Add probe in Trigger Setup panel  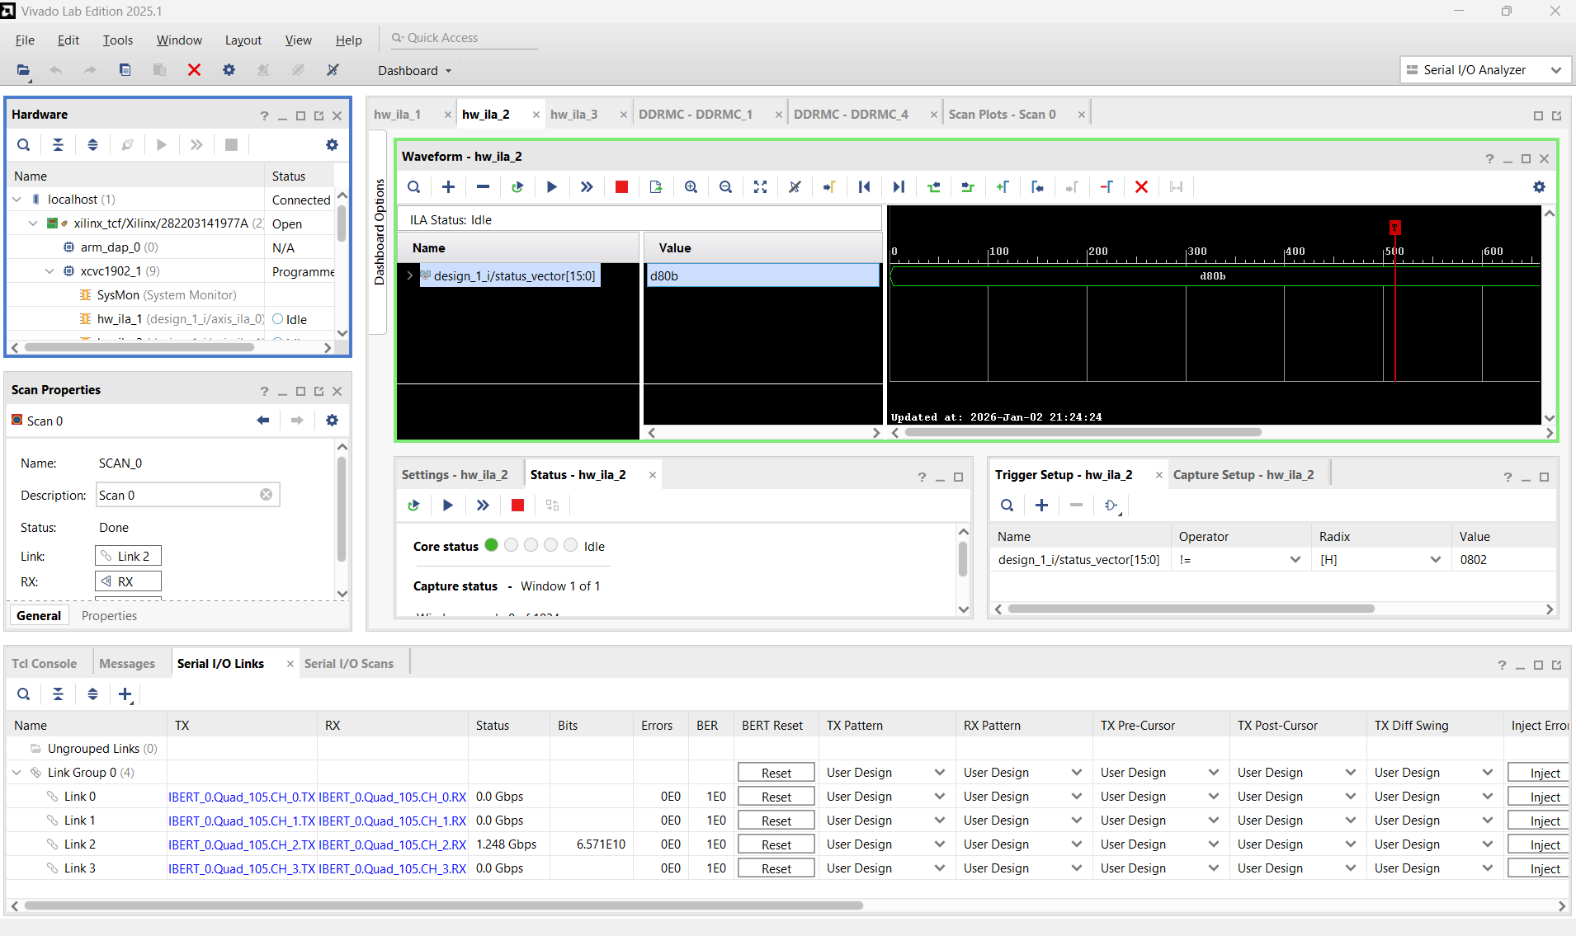coord(1041,506)
